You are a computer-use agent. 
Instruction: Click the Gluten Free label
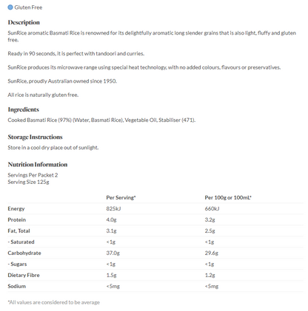point(28,7)
